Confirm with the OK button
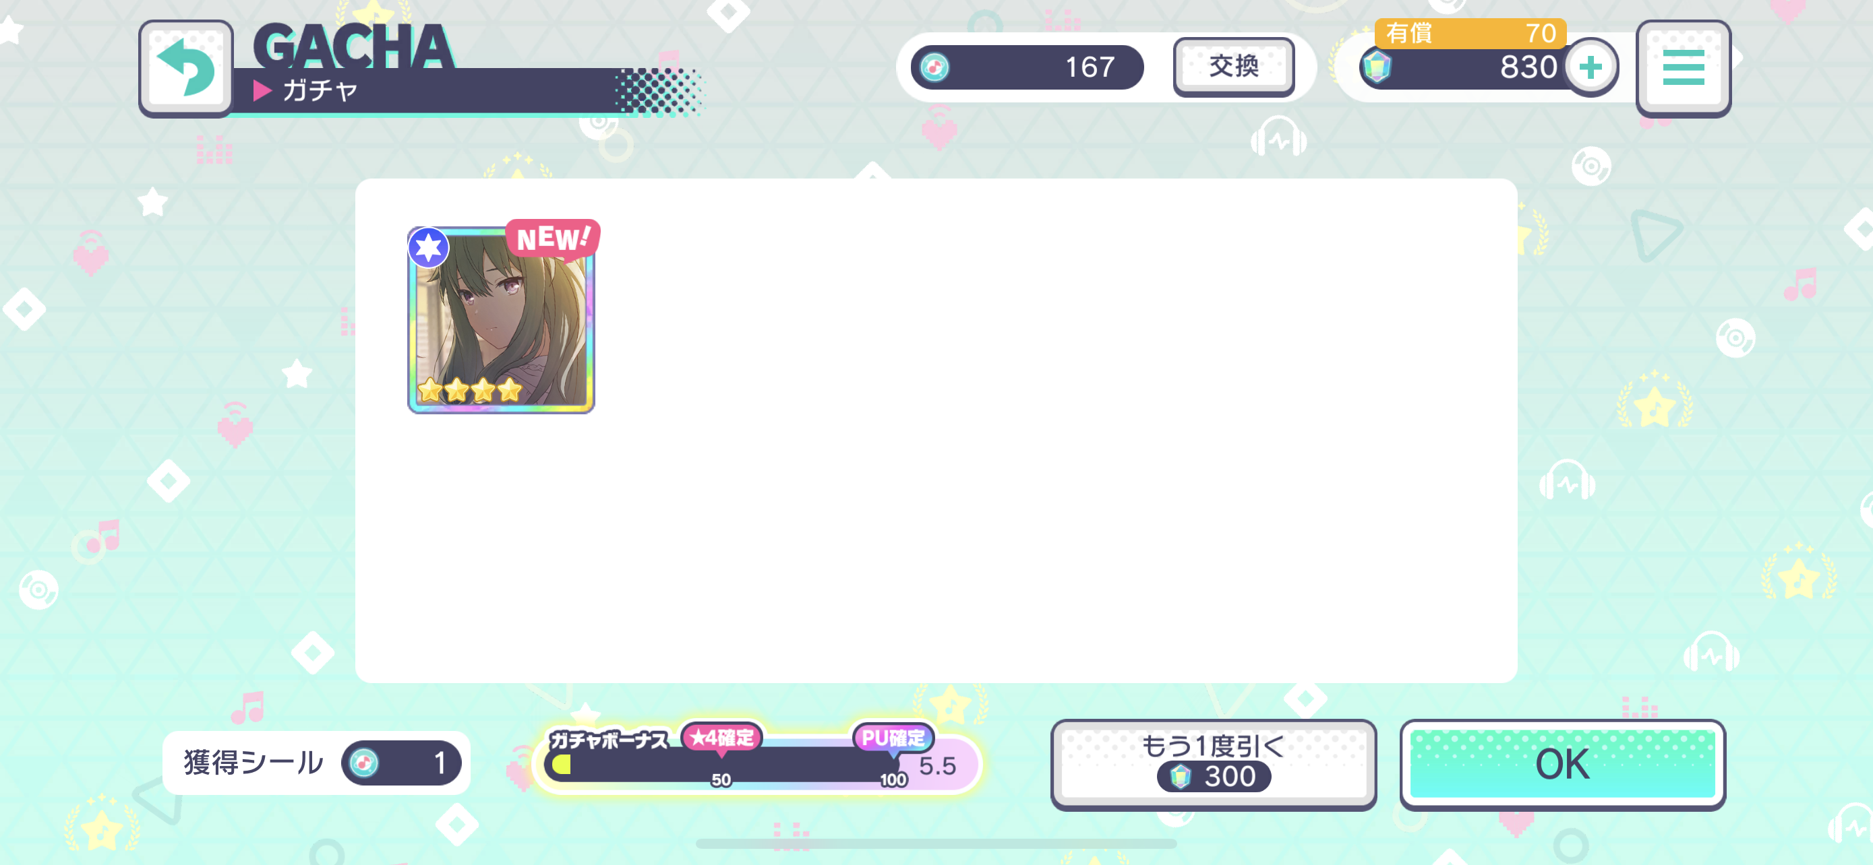 1562,764
